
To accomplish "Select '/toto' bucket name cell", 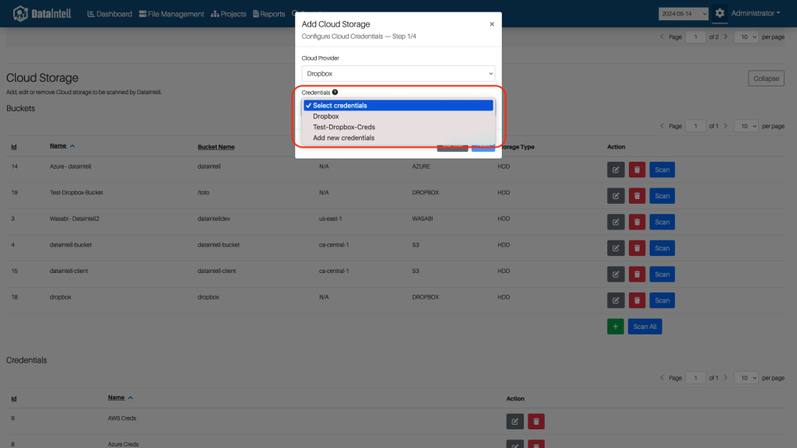I will [203, 193].
